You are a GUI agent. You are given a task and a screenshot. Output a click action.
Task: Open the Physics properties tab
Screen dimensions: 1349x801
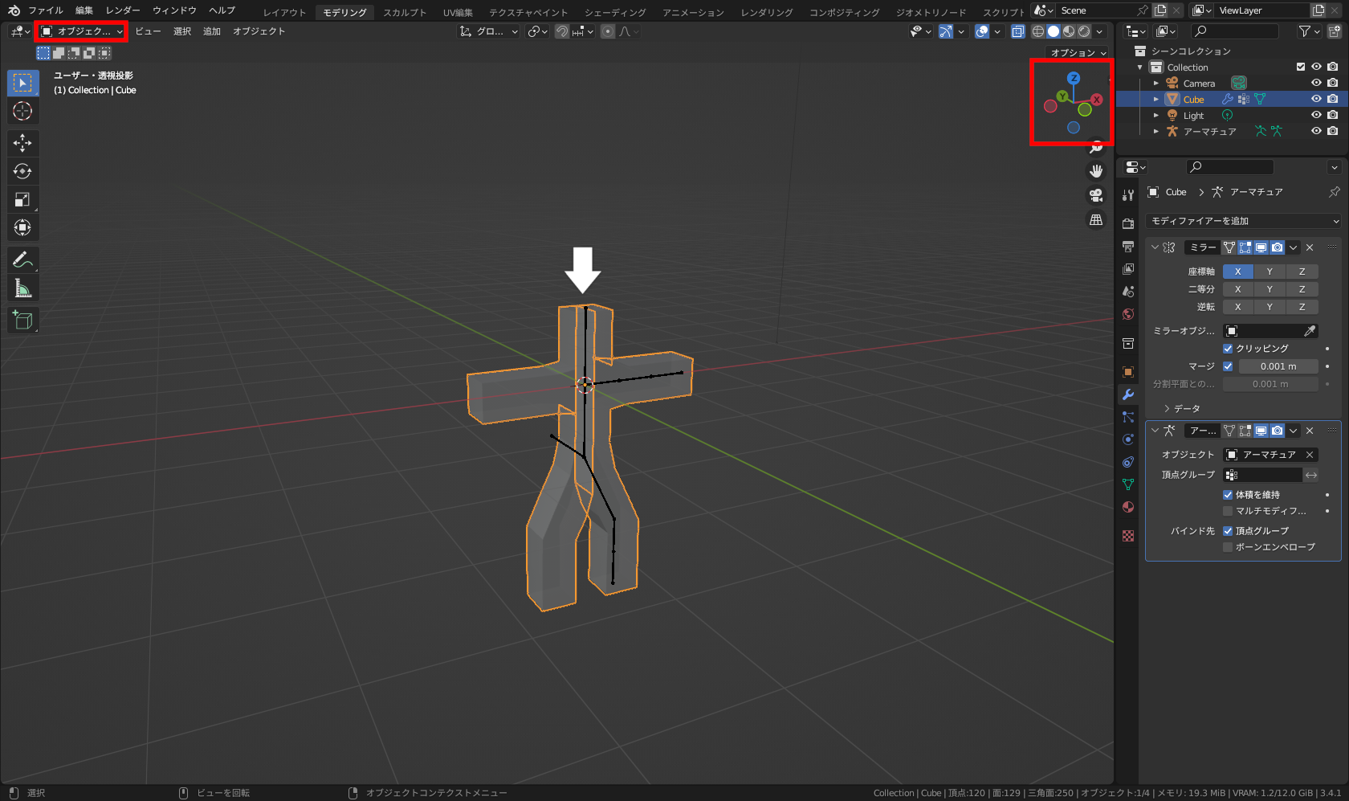(1128, 439)
